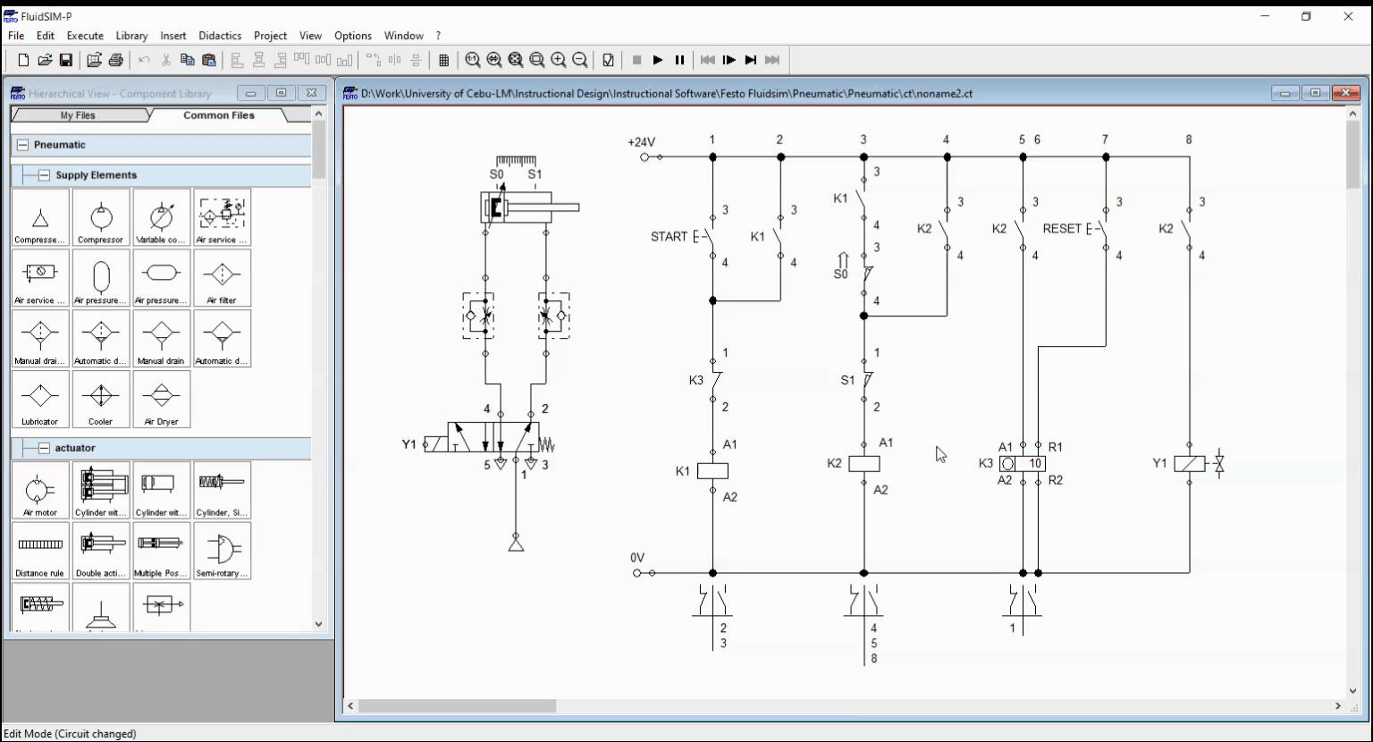This screenshot has width=1373, height=742.
Task: Open print preview from the toolbar
Action: pyautogui.click(x=94, y=60)
